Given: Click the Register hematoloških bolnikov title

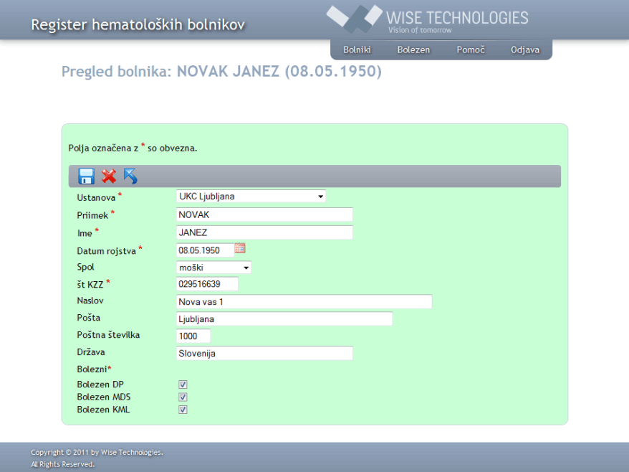Looking at the screenshot, I should (x=138, y=25).
